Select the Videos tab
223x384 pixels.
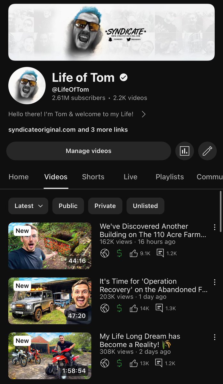click(x=56, y=177)
